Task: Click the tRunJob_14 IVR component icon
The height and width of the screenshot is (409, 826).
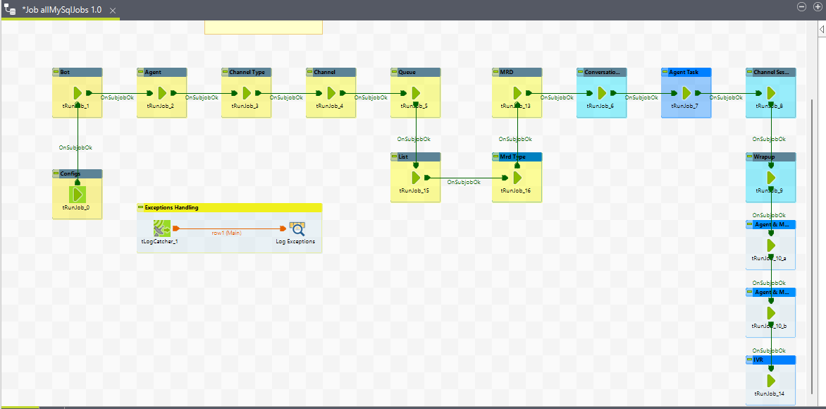Action: coord(770,381)
